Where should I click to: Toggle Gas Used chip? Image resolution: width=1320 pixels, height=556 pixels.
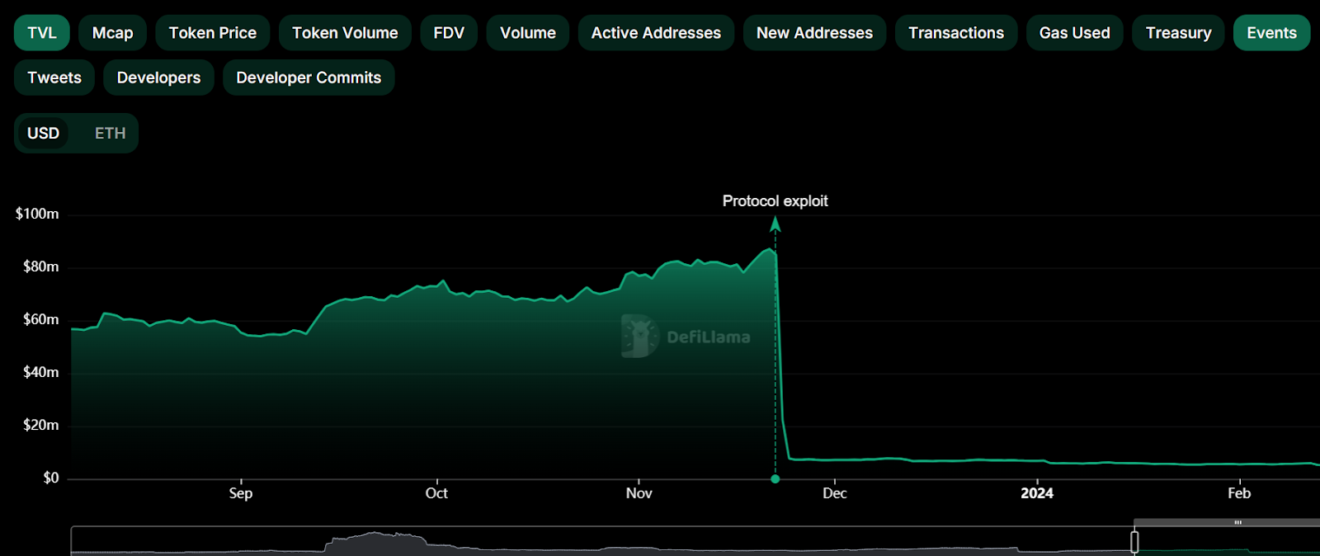coord(1075,33)
